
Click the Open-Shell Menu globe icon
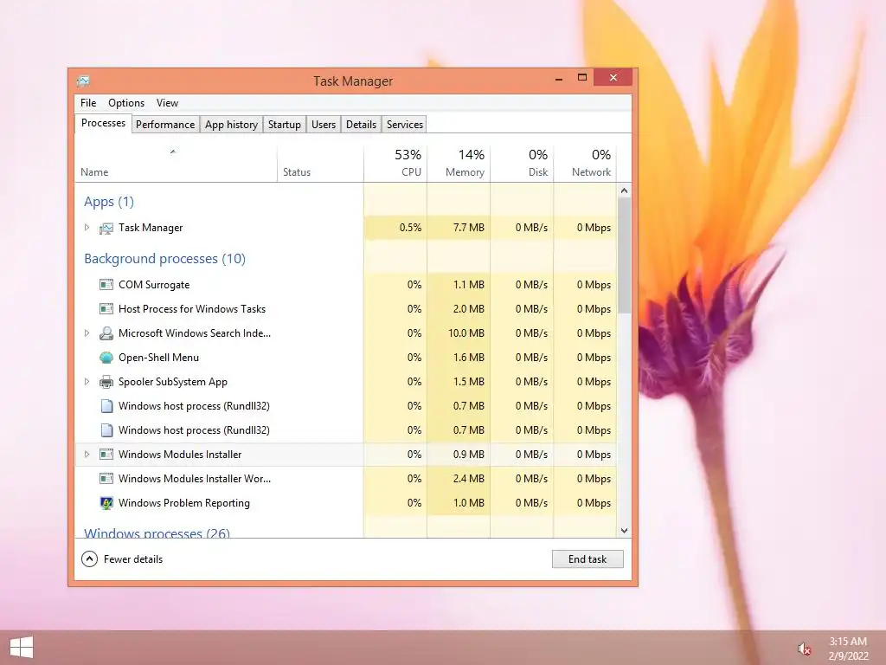click(x=106, y=358)
